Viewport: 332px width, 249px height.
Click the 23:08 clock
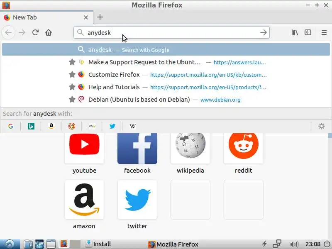pos(313,244)
